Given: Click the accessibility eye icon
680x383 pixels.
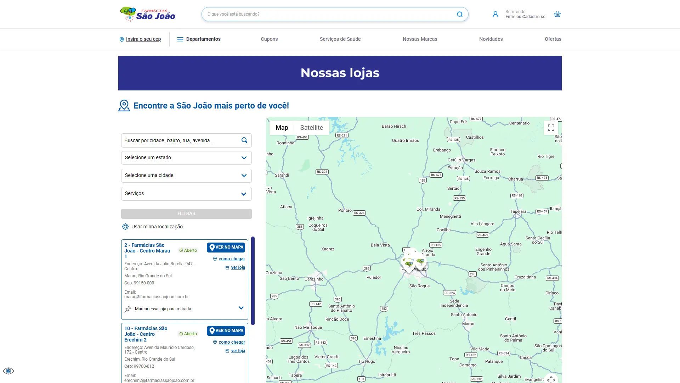Looking at the screenshot, I should coord(8,371).
